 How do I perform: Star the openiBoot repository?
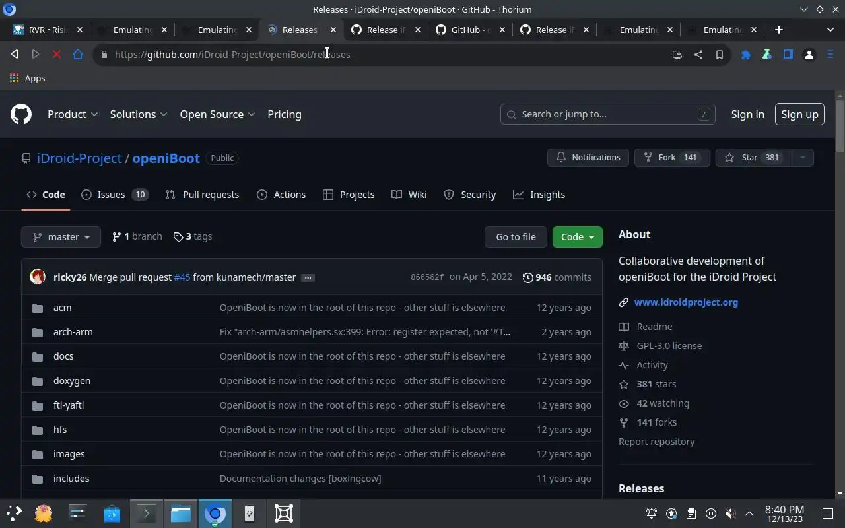754,158
